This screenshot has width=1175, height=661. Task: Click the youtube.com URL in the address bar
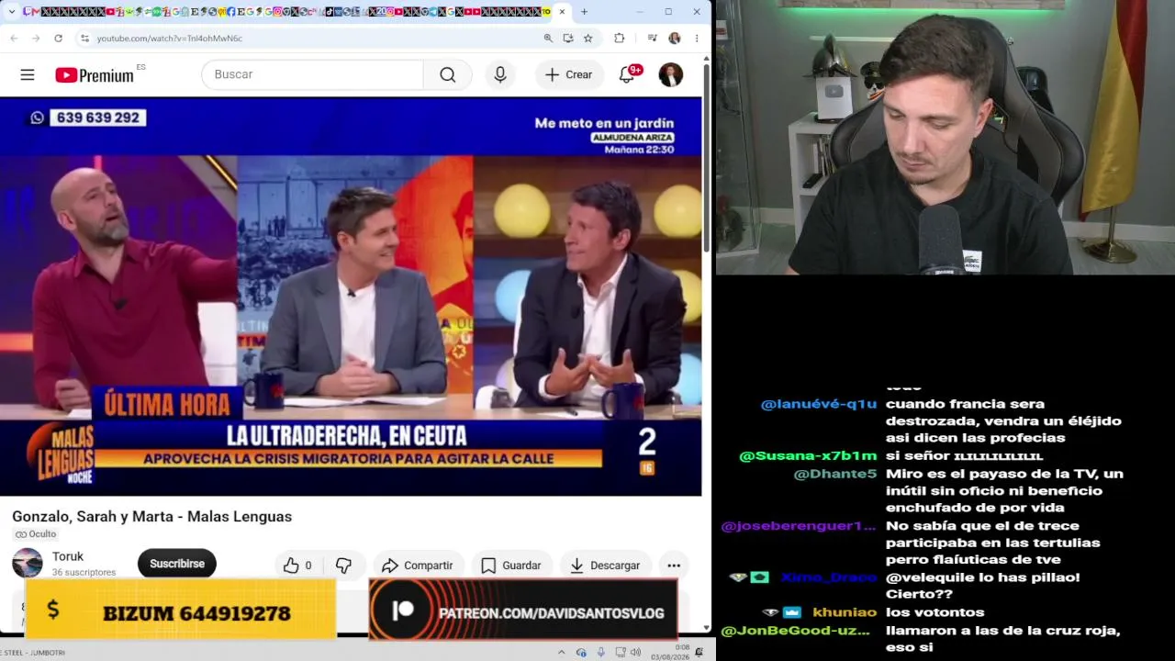[170, 39]
